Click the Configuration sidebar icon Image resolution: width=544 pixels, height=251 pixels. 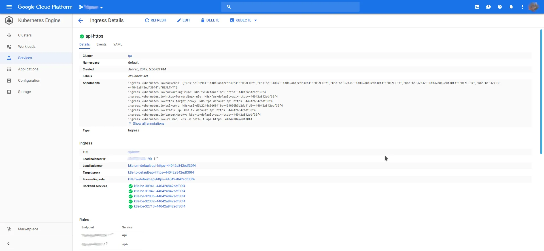pyautogui.click(x=9, y=81)
